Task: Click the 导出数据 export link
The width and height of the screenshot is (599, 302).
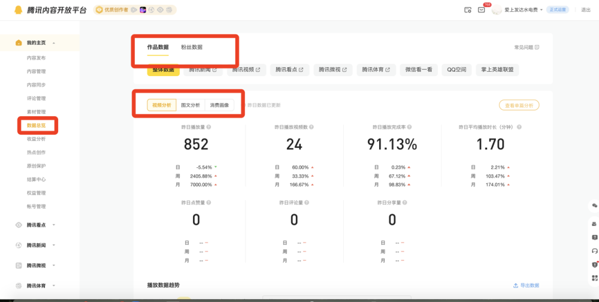Action: 526,286
